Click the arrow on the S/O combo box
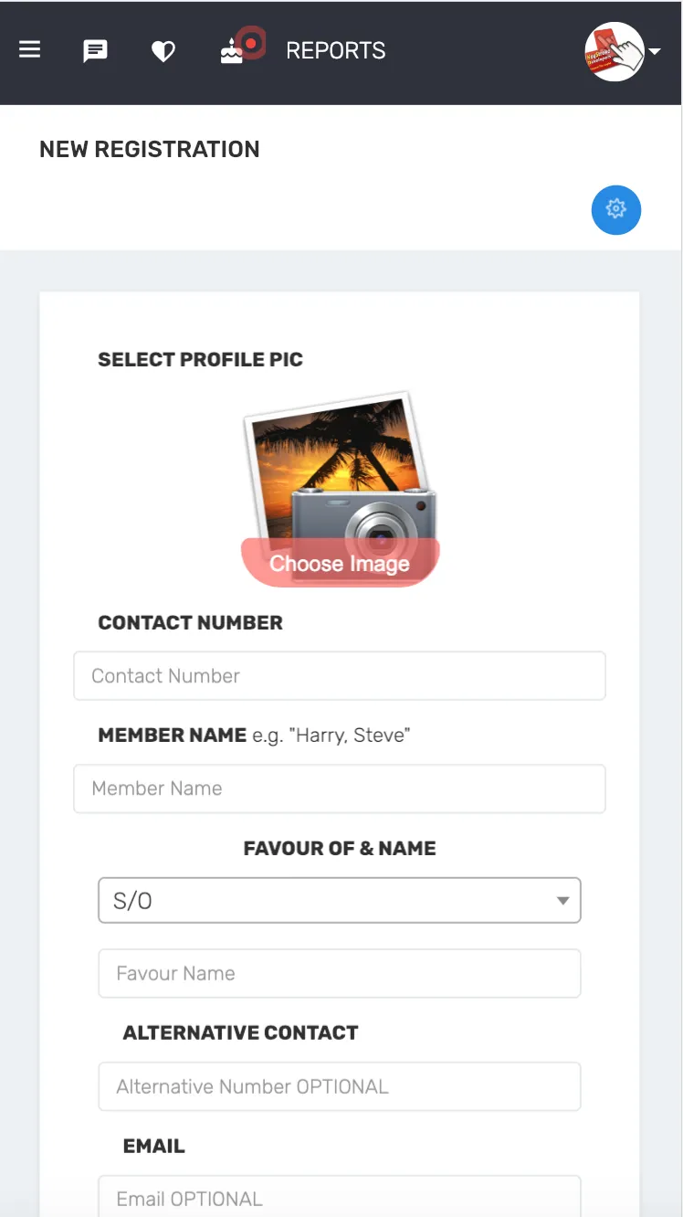683x1217 pixels. click(x=563, y=901)
